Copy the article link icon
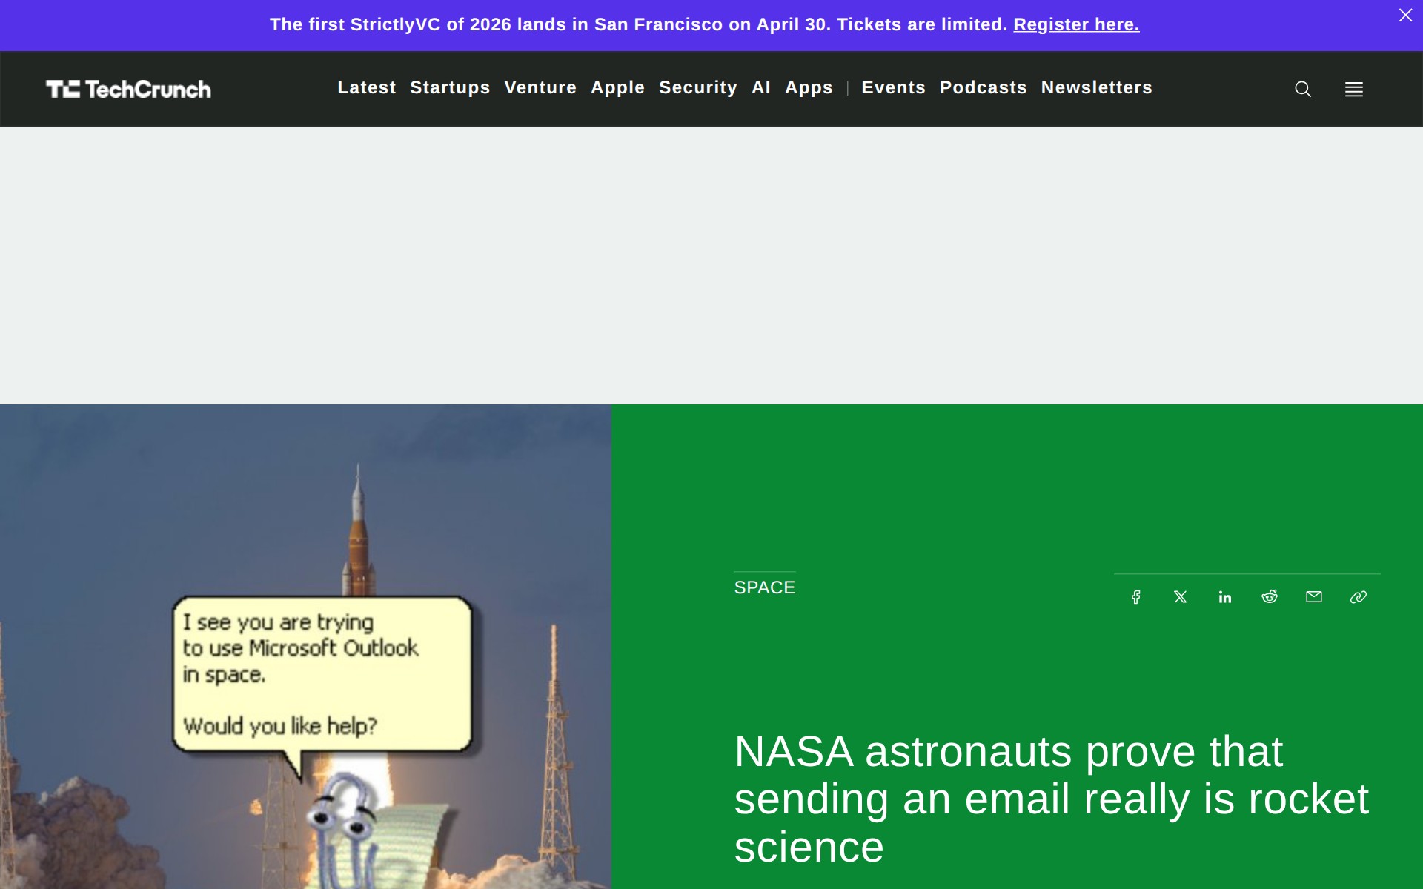The image size is (1423, 889). click(1359, 597)
